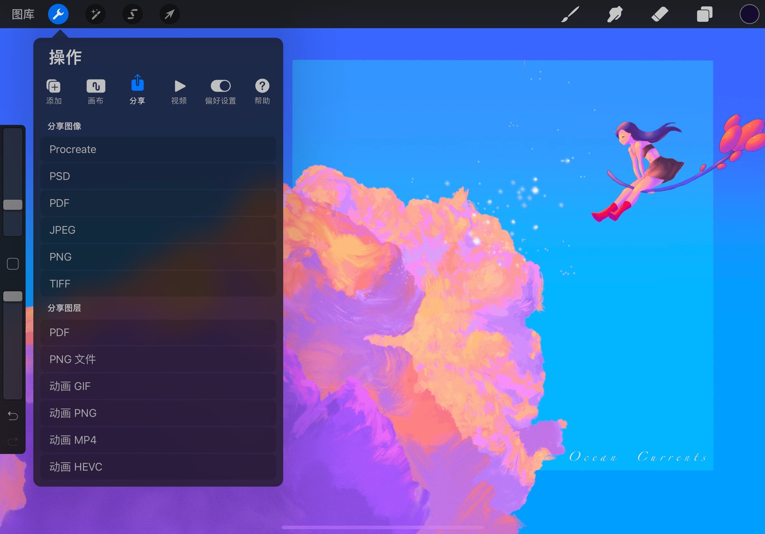Click the redo arrow

(13, 441)
